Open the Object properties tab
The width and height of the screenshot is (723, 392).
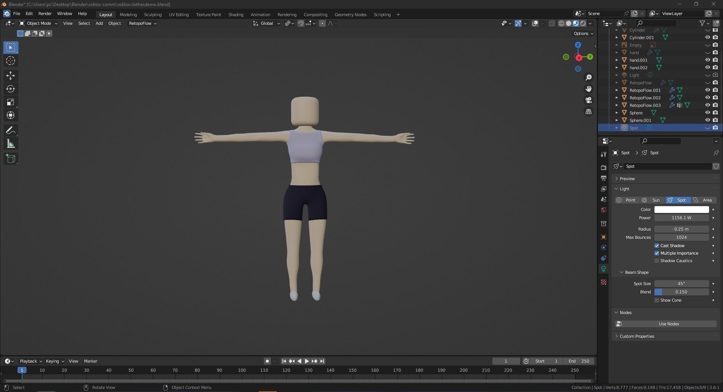[604, 237]
